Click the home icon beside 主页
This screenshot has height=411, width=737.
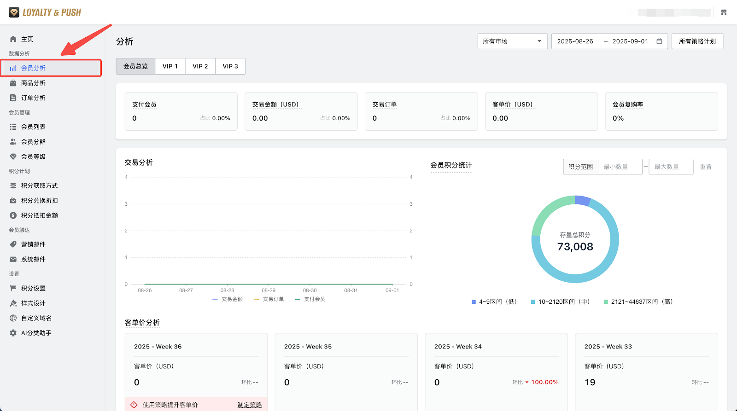pos(13,39)
